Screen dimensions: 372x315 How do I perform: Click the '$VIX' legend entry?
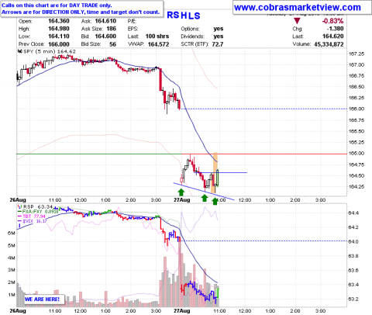coord(33,221)
